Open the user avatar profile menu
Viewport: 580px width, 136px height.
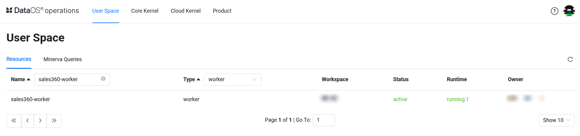(569, 11)
